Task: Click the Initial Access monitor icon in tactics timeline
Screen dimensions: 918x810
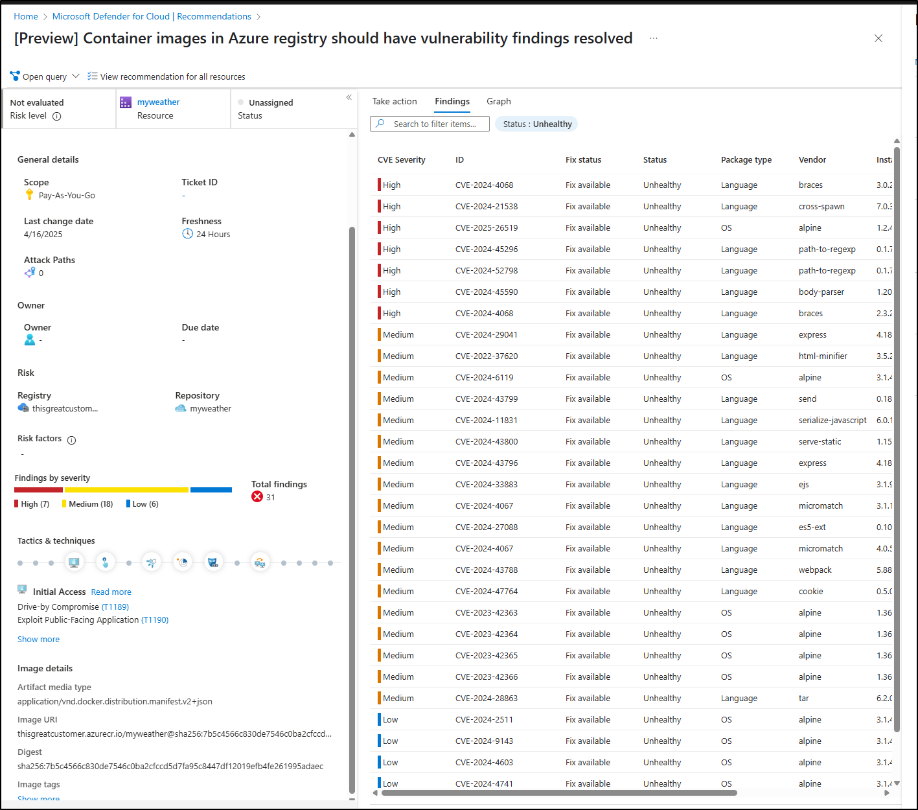Action: (x=74, y=562)
